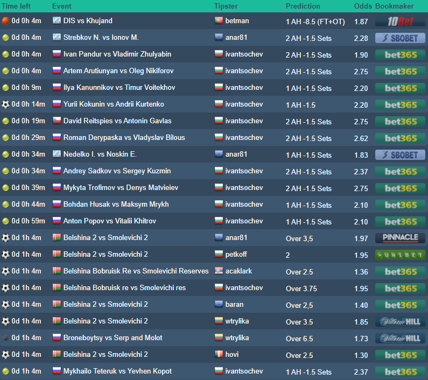The height and width of the screenshot is (380, 428).
Task: Click Portugal flag beside betman
Action: pyautogui.click(x=219, y=20)
